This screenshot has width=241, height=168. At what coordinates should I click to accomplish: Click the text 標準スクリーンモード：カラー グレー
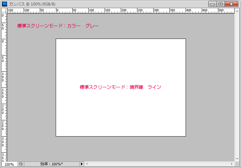[58, 26]
